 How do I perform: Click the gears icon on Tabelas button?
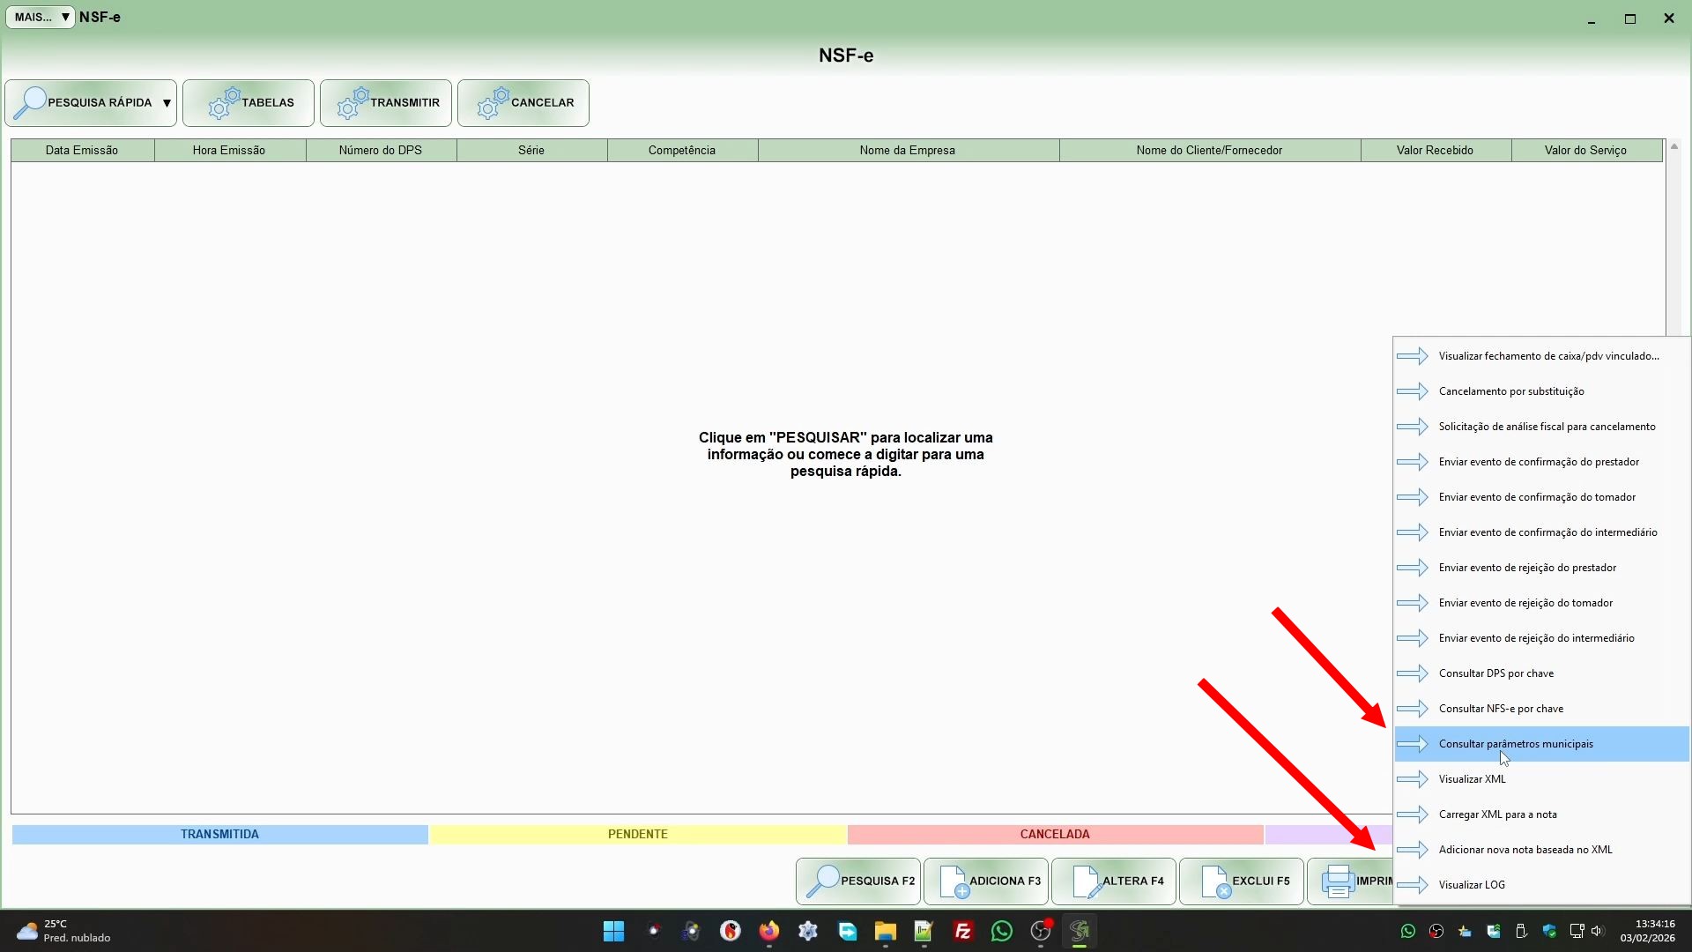click(x=224, y=103)
